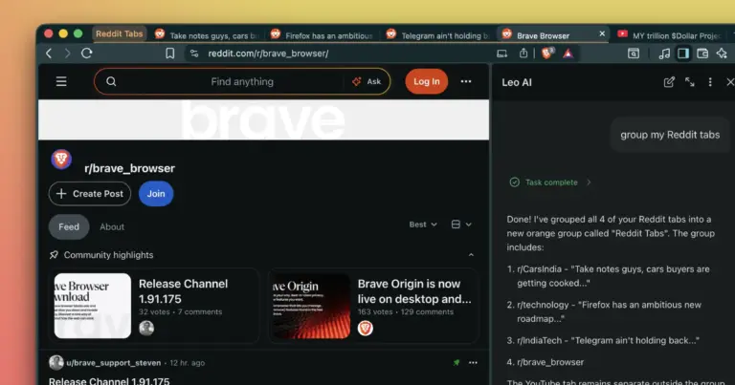
Task: Click the Community highlights heading
Action: [108, 255]
